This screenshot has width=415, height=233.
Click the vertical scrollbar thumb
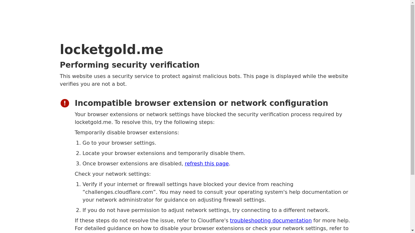(x=412, y=87)
